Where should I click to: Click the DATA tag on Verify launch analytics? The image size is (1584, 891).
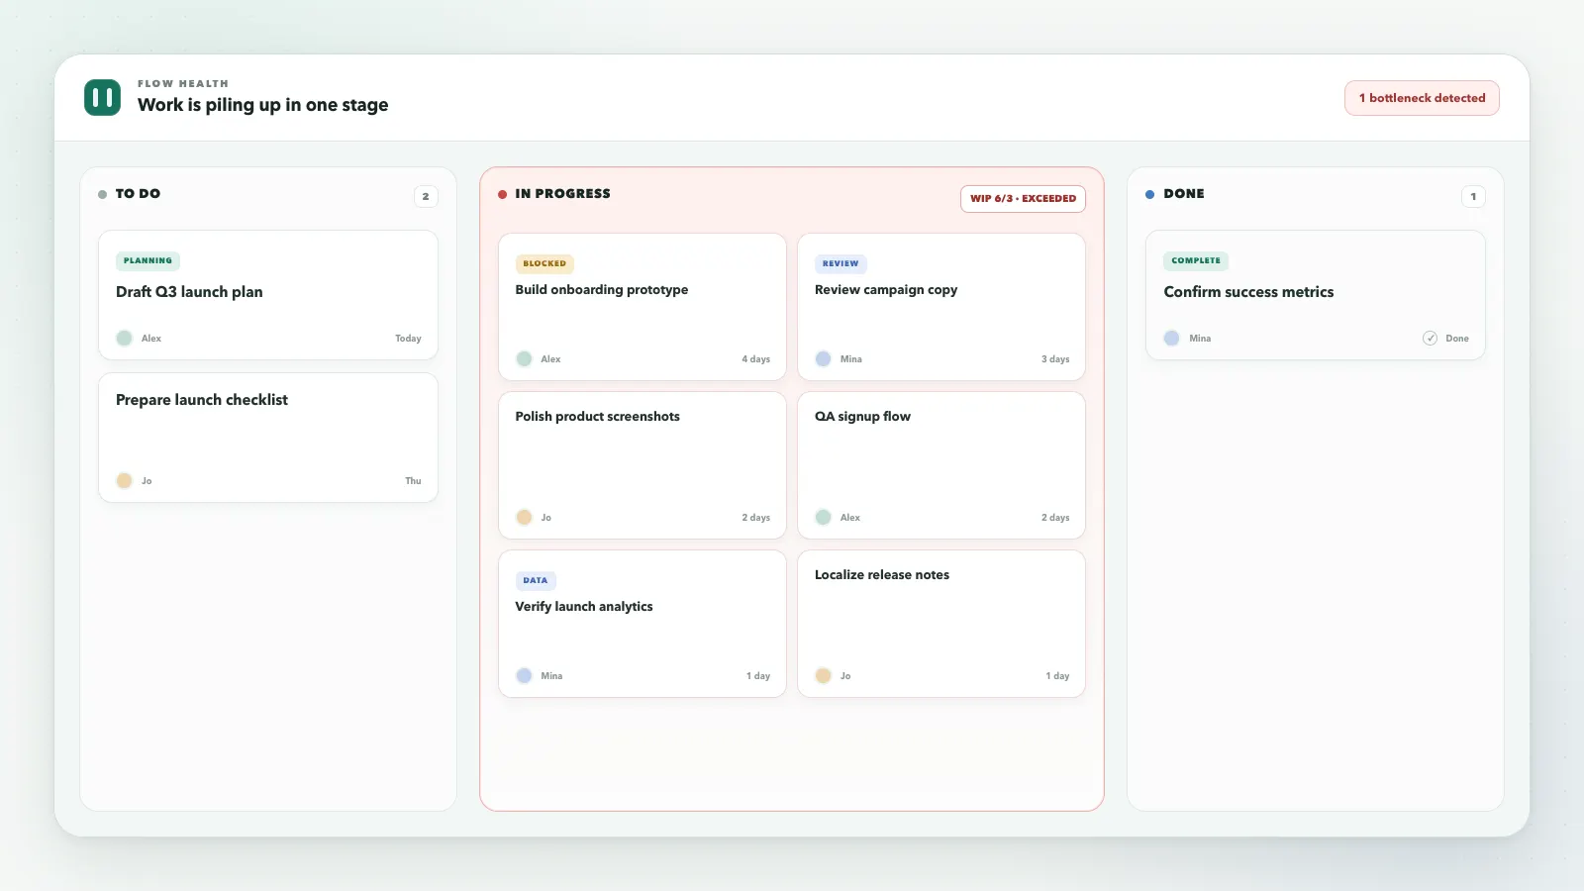(x=536, y=581)
